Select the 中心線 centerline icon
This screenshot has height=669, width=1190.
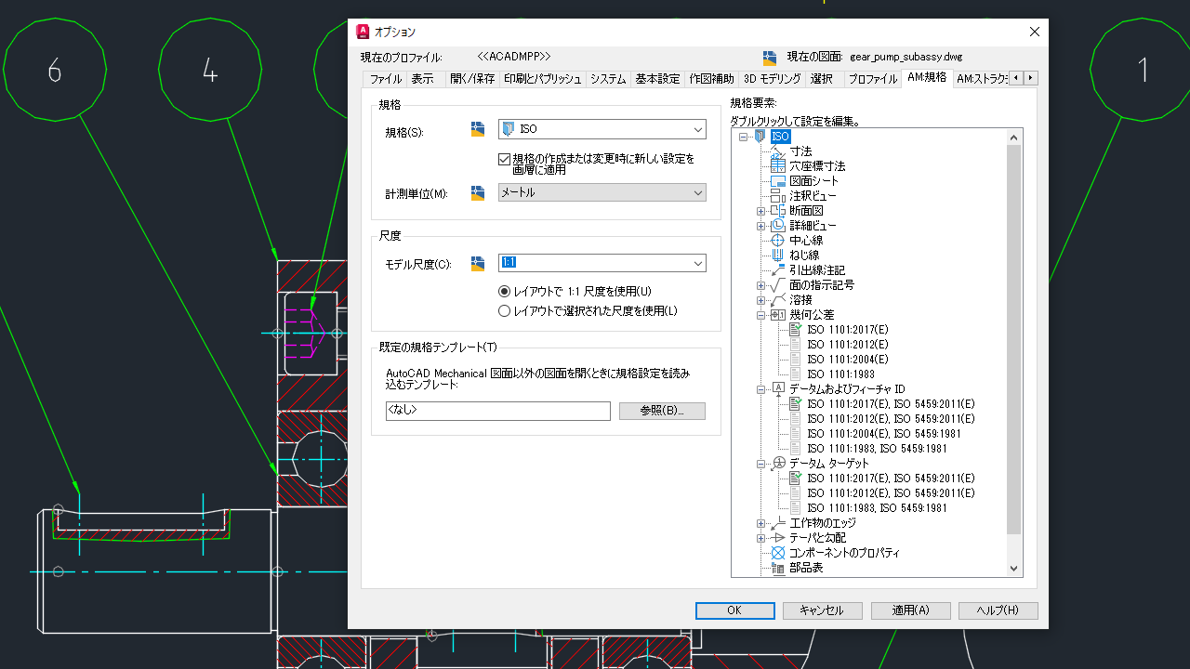[778, 241]
